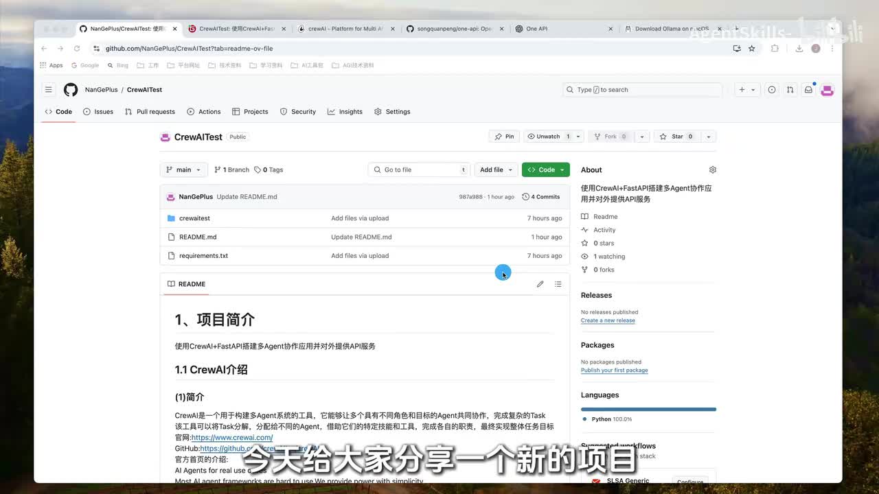This screenshot has width=879, height=494.
Task: Switch to repository Settings tab
Action: click(x=392, y=112)
